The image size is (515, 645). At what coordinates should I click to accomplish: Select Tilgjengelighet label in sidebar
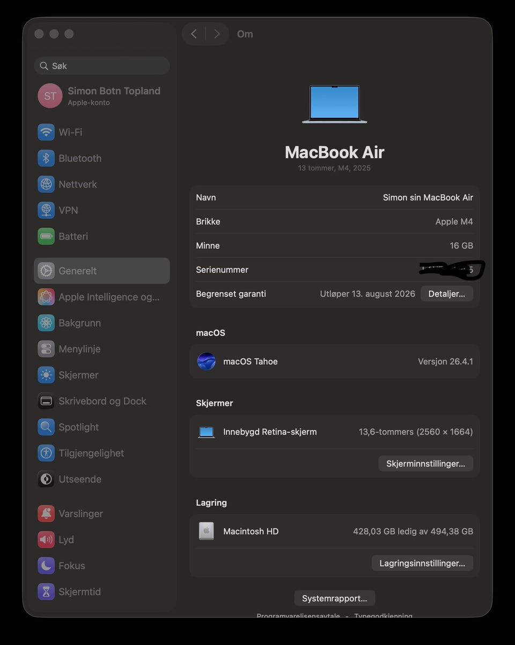click(91, 453)
